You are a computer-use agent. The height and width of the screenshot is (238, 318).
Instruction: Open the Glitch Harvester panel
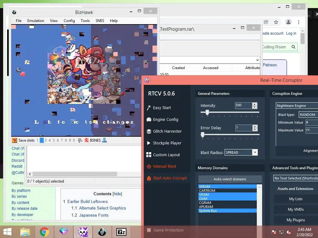[x=167, y=131]
